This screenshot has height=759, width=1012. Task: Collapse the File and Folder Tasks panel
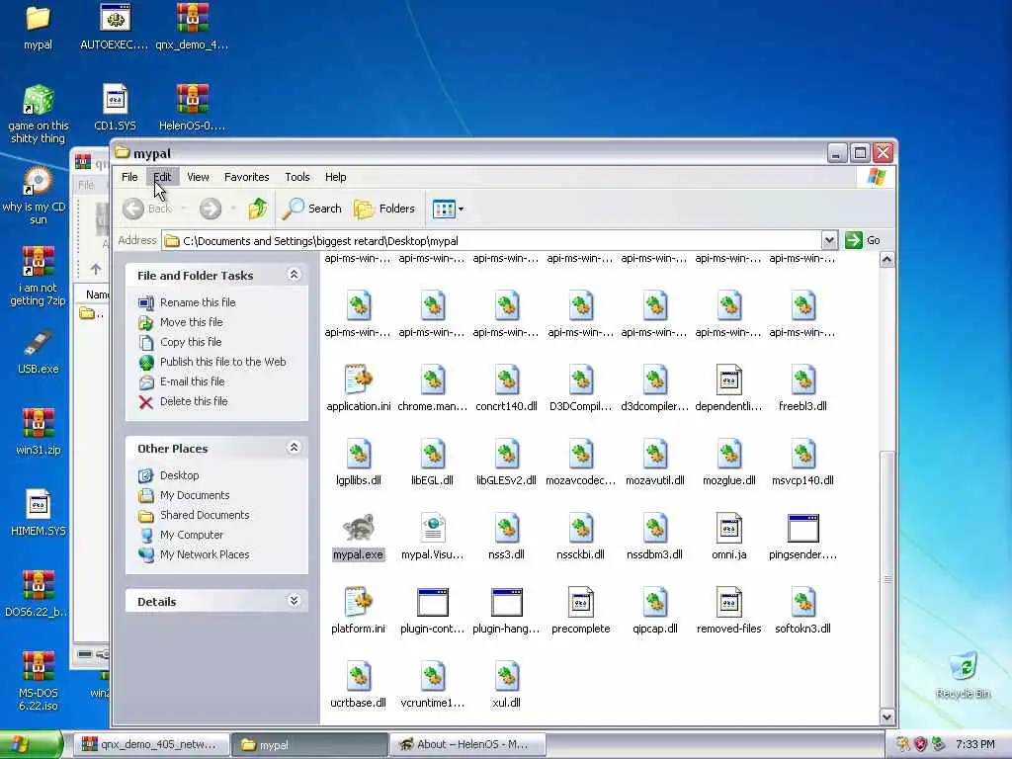294,275
